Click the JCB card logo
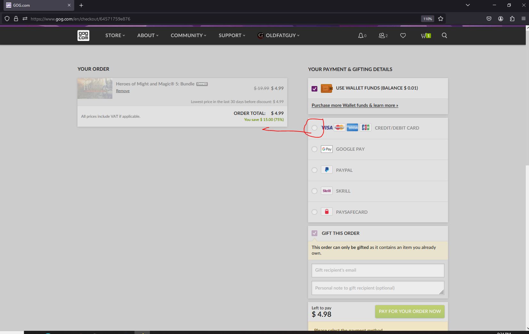529x334 pixels. (365, 128)
